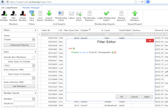
Task: Click the row indicator arrow of first row
Action: click(x=40, y=34)
